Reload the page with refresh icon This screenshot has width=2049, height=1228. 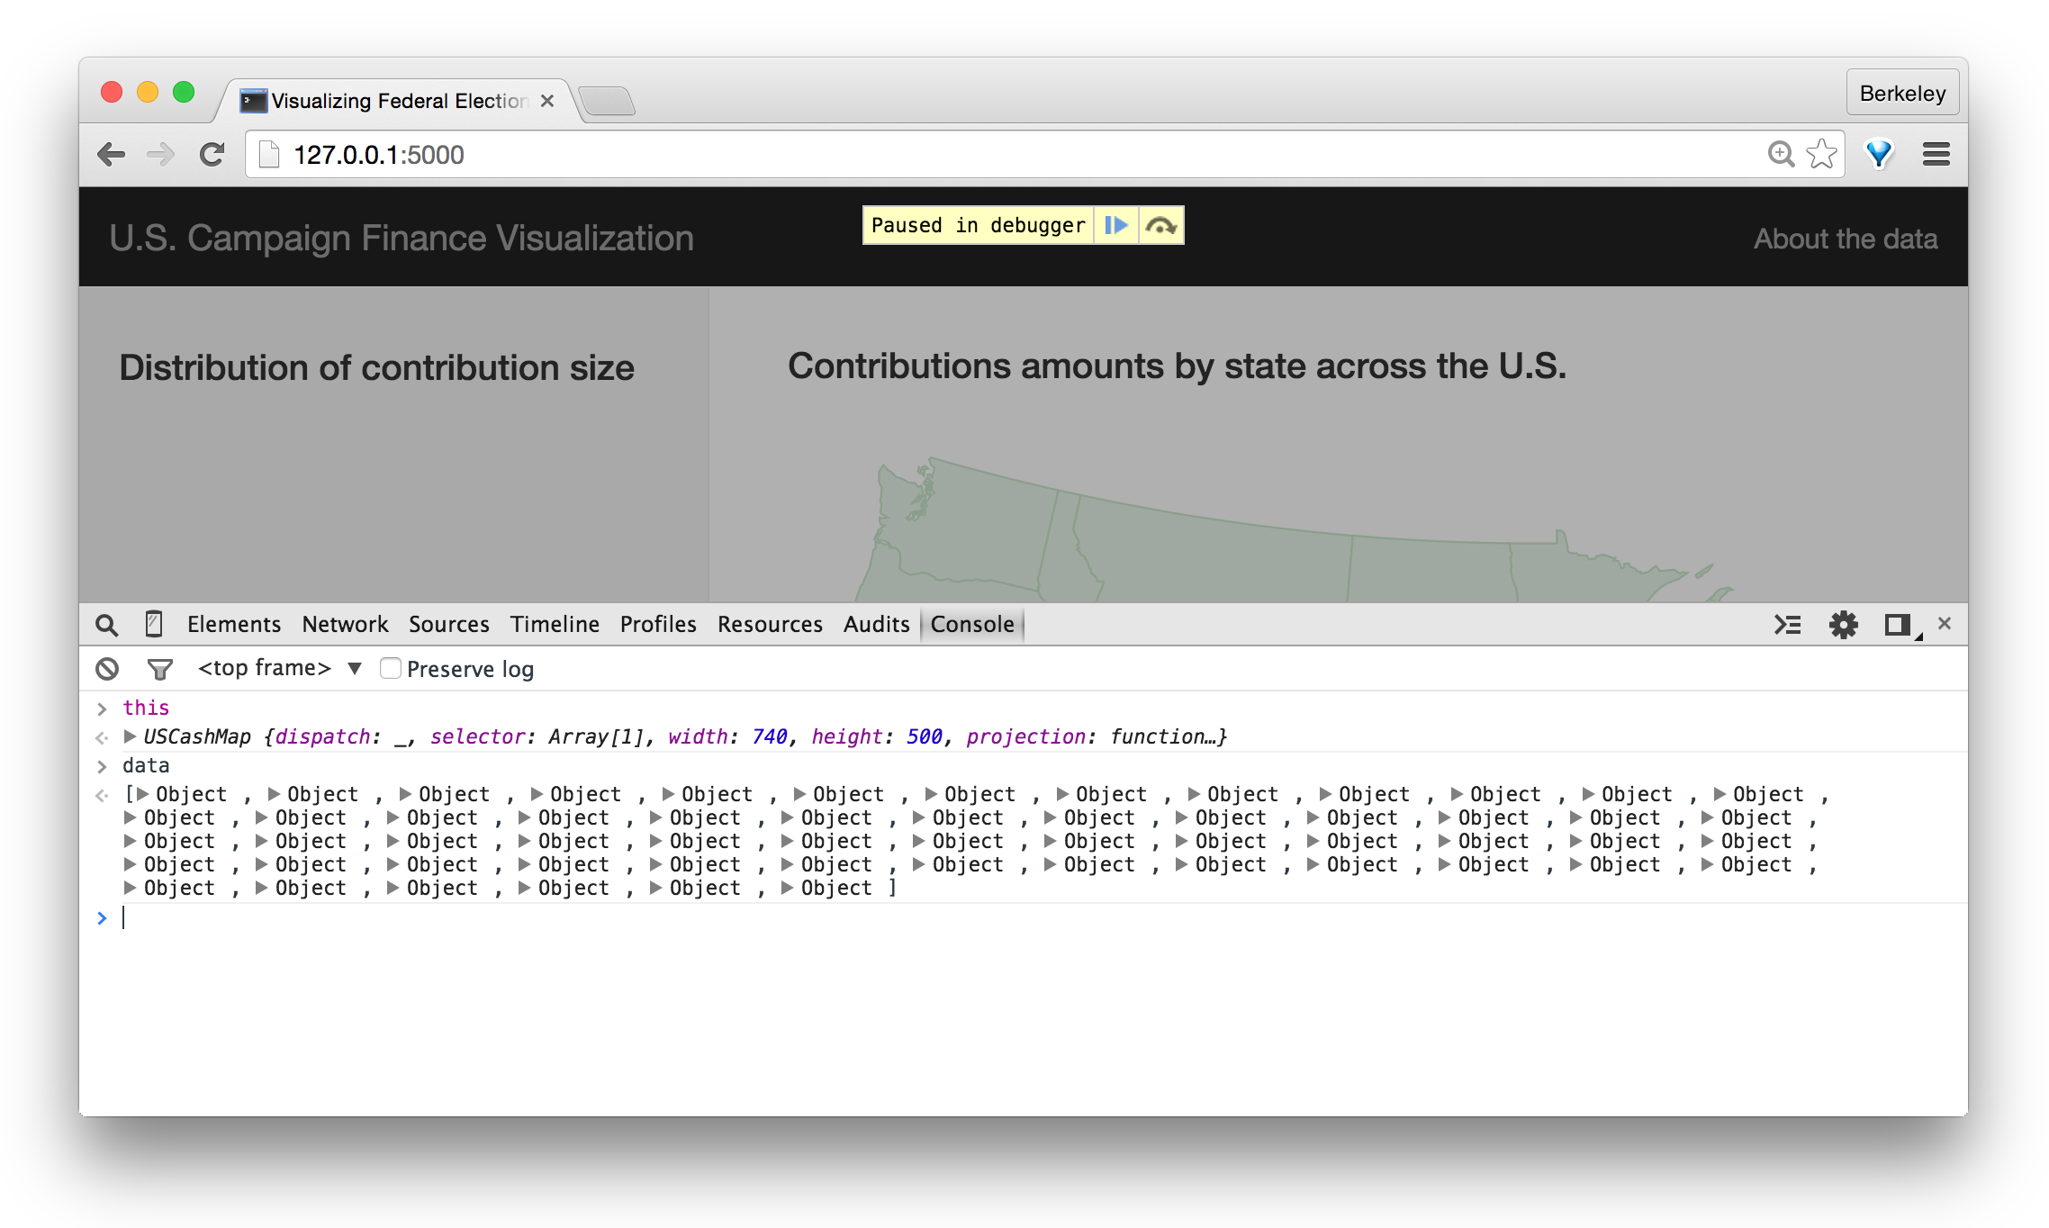(x=212, y=154)
